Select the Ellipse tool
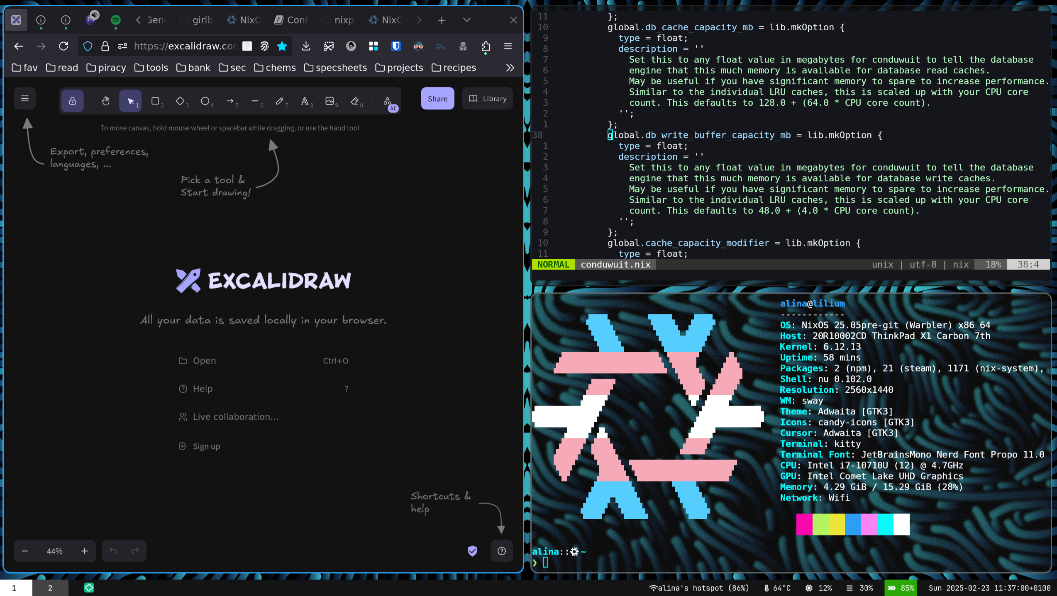 point(205,101)
